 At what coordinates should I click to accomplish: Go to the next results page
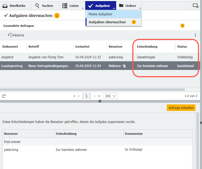[x=95, y=96]
